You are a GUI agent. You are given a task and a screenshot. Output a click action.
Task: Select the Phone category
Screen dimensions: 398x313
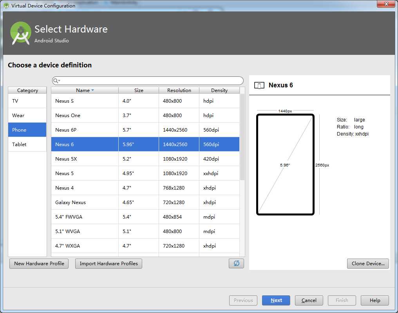(x=27, y=130)
